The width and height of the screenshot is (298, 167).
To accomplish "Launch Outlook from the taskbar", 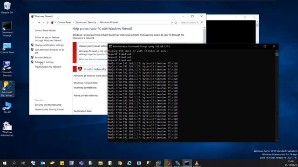I will 43,163.
